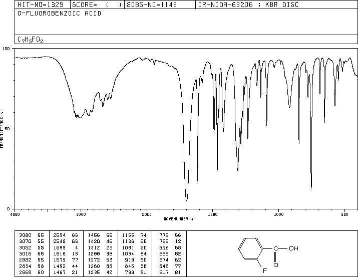The image size is (358, 277).
Task: Click the OH group in structure diagram
Action: (x=293, y=248)
